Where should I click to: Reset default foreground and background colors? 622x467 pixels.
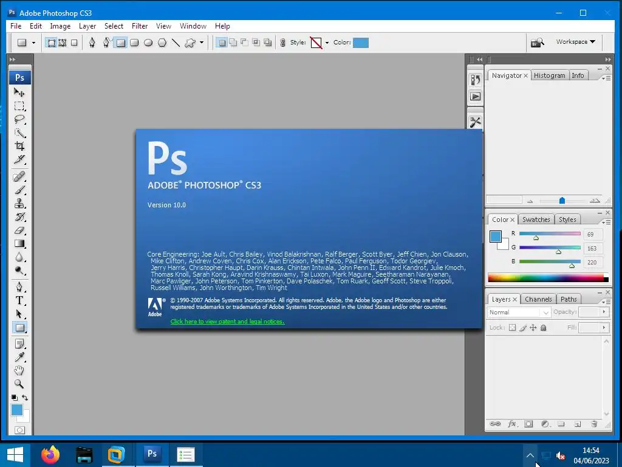(15, 398)
